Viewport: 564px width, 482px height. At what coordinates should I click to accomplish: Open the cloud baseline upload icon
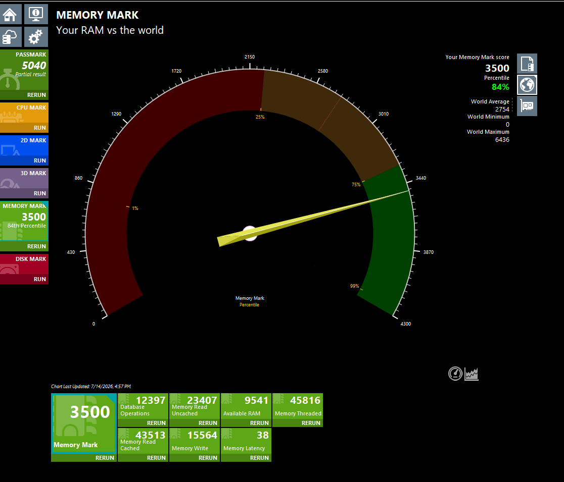(11, 37)
